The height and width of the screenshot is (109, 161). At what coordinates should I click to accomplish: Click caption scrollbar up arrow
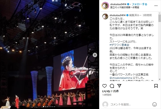pyautogui.click(x=159, y=13)
